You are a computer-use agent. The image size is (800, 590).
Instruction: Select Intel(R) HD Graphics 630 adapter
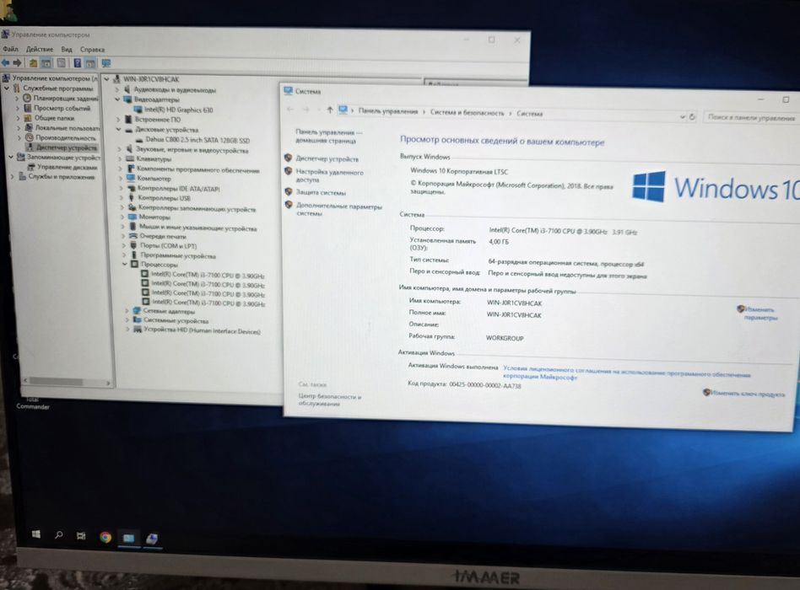coord(179,110)
